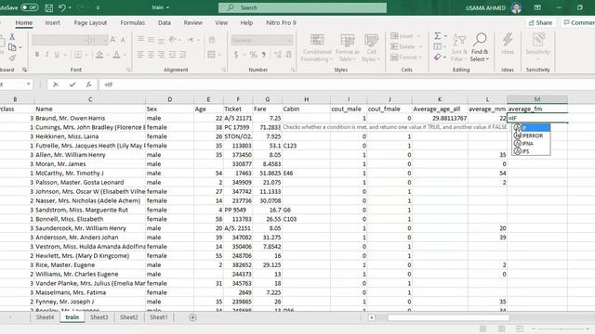Open the Customize Quick Access Toolbar dropdown

coord(98,7)
